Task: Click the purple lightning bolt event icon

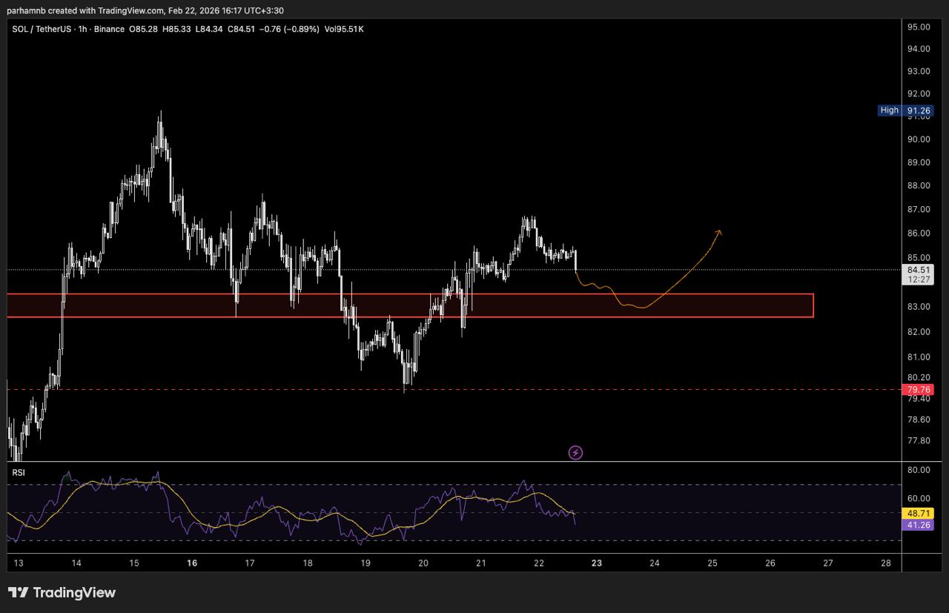Action: (575, 452)
